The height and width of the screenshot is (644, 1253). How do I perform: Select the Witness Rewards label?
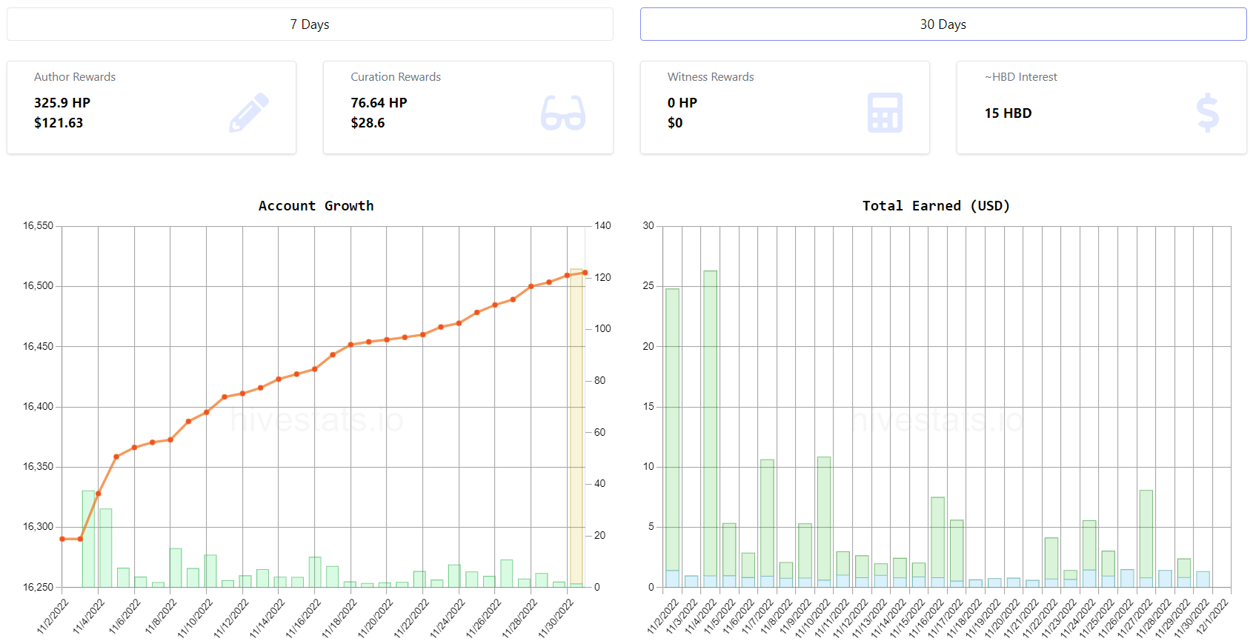711,77
